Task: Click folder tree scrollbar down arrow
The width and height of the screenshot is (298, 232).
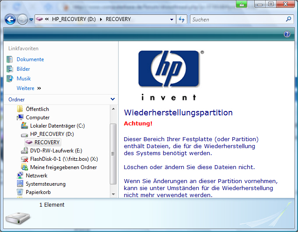Action: (113, 194)
